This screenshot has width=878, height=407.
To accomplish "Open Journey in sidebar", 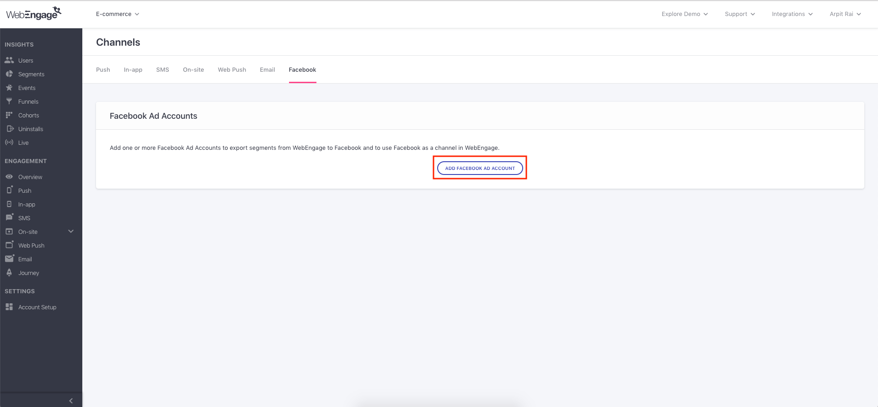I will (29, 273).
